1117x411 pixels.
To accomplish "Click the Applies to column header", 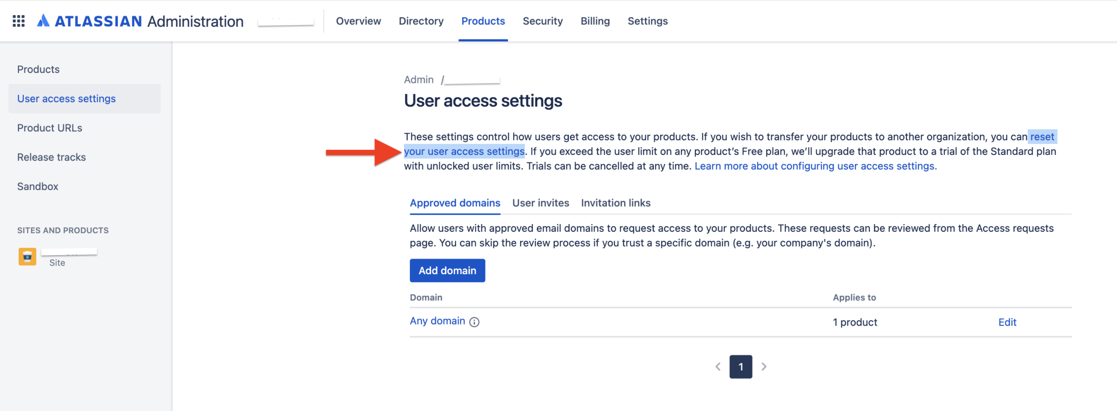I will tap(854, 297).
